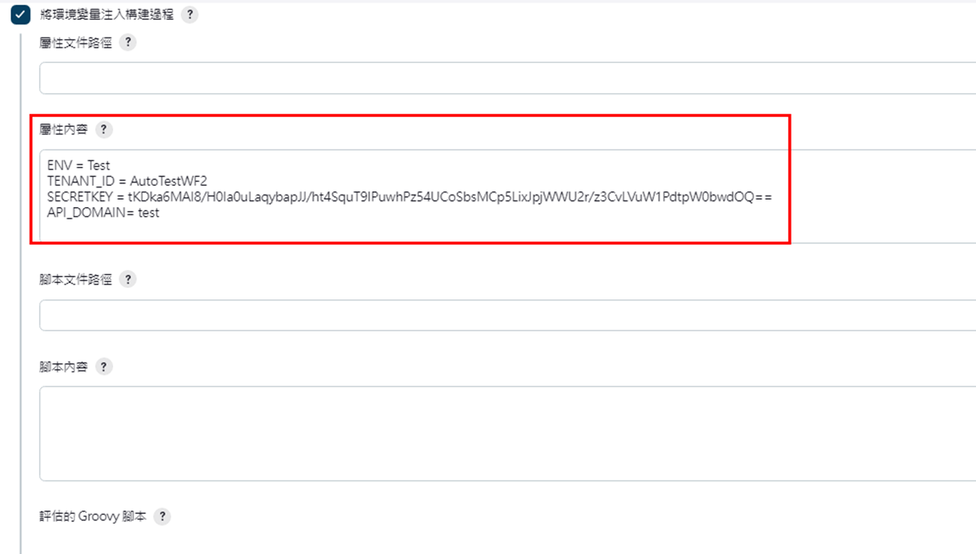Click inside the 腳本內容 textarea
The height and width of the screenshot is (554, 976).
(x=507, y=434)
